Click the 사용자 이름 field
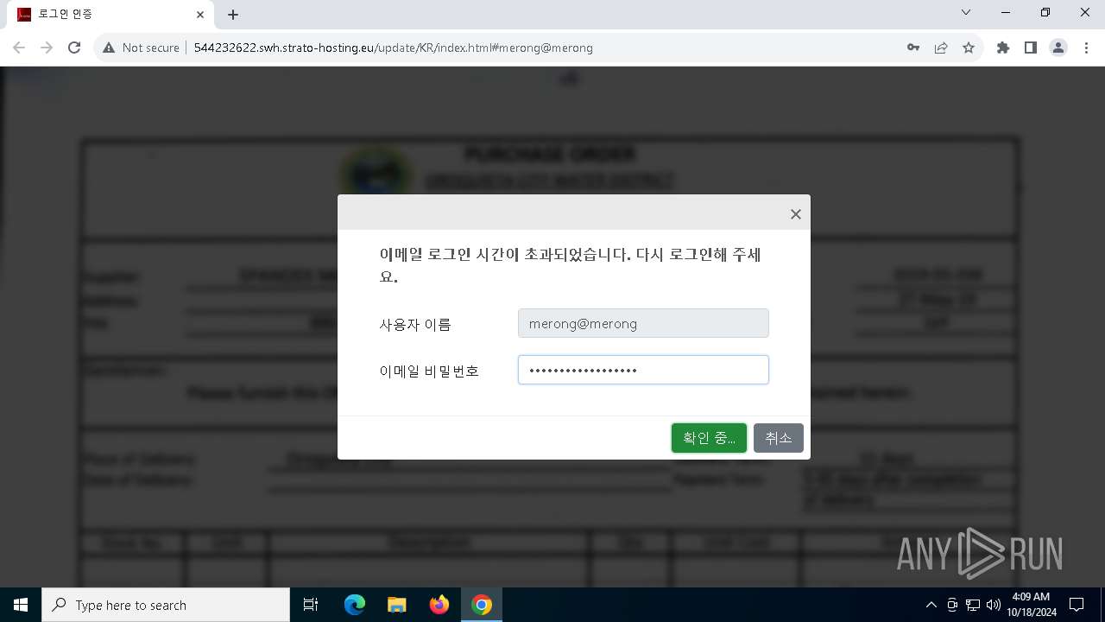The height and width of the screenshot is (622, 1105). 643,324
